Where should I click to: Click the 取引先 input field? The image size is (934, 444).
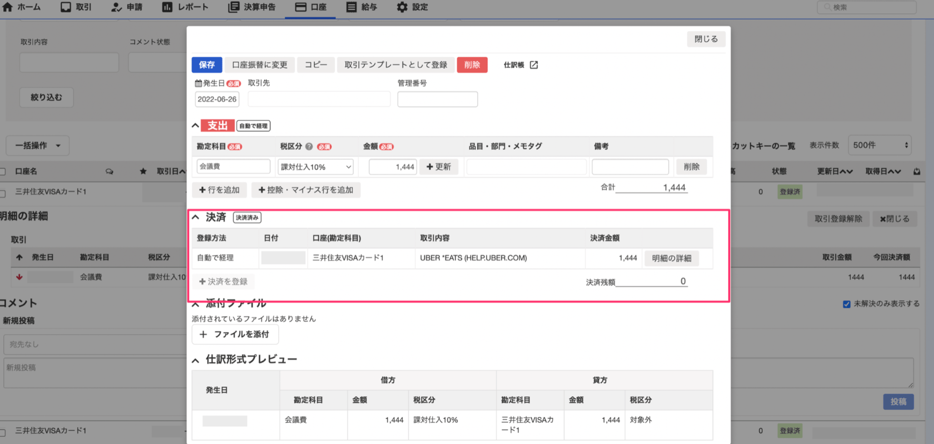pos(319,99)
